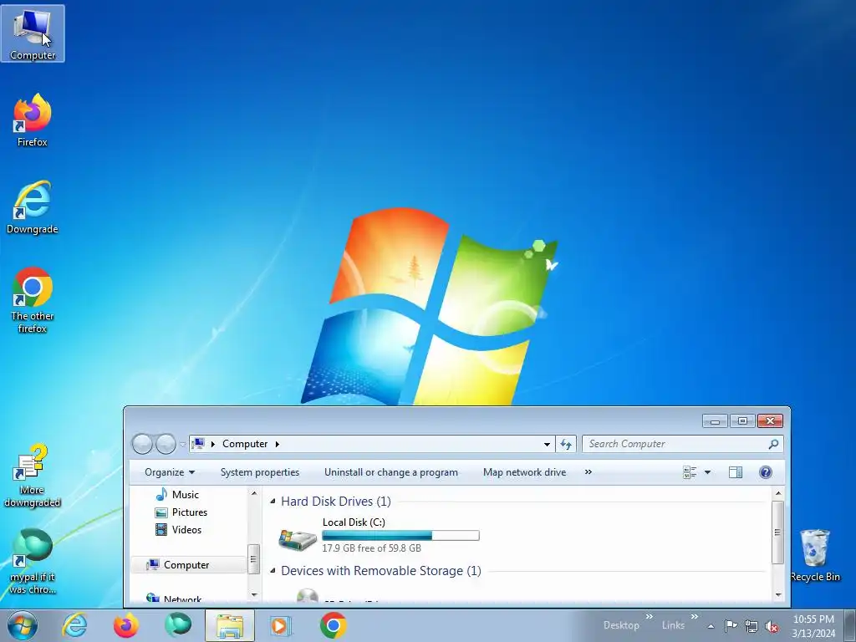Open System properties from toolbar

tap(260, 472)
